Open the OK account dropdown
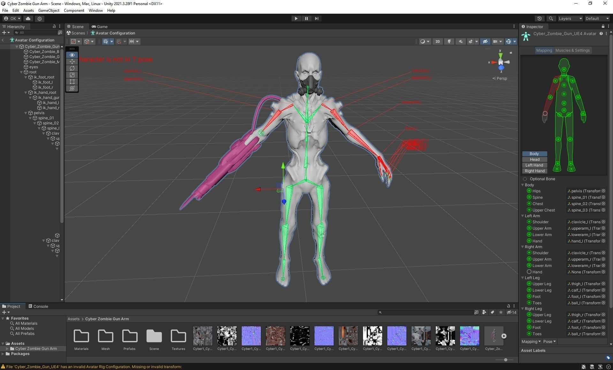The height and width of the screenshot is (370, 613). coord(12,18)
